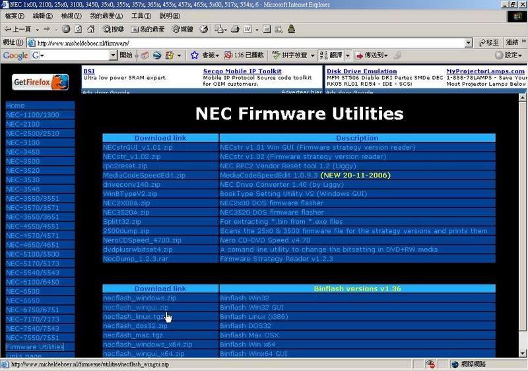This screenshot has height=371, width=528.
Task: Open the 設定 settings dropdown
Action: click(x=508, y=55)
